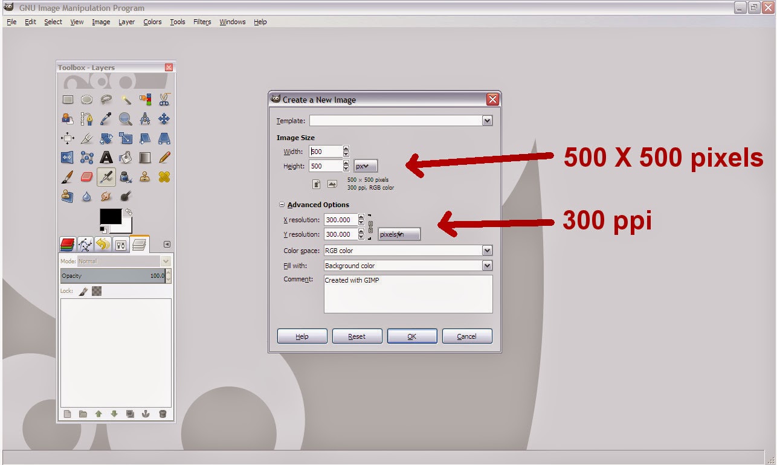Swap foreground and background colors
777x465 pixels.
coord(128,212)
